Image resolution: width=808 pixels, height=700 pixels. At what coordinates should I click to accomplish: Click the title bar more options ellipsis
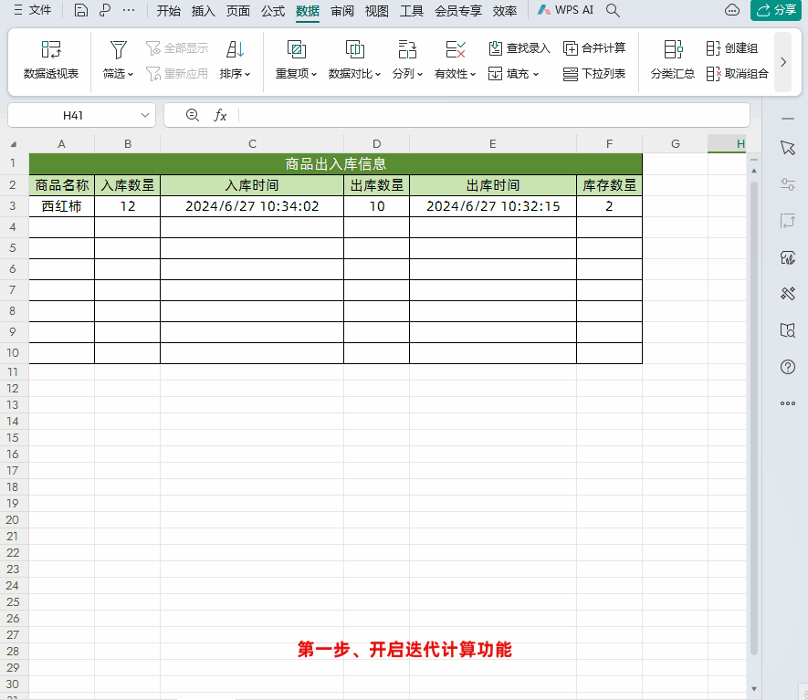(129, 10)
